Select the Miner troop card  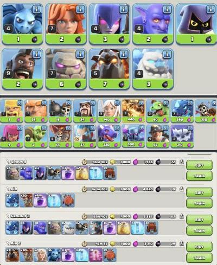pos(157,136)
